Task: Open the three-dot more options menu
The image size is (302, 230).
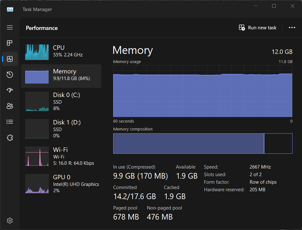Action: point(292,28)
